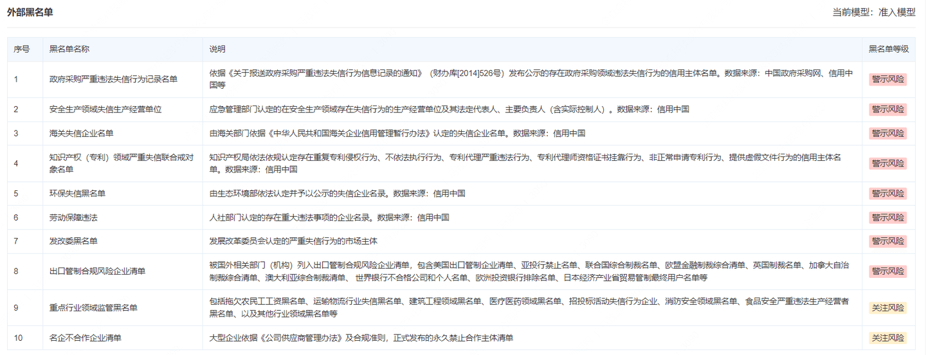Click 警示风险 tag for 政府采购严重违法失信行为记录名单
The width and height of the screenshot is (926, 355).
click(888, 79)
